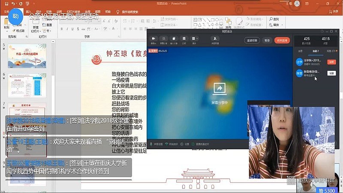This screenshot has height=193, width=343.
Task: Click the Invite viewers button
Action: (252, 40)
